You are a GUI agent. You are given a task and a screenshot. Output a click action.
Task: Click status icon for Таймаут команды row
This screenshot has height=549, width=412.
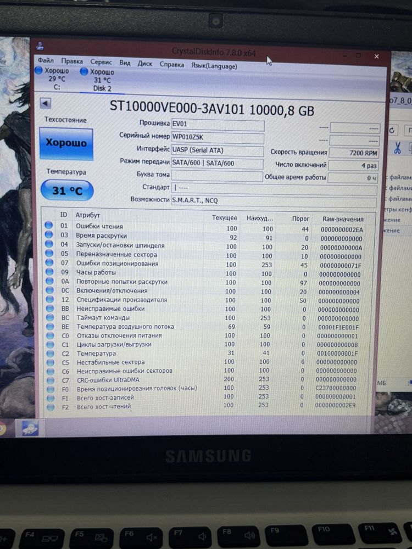click(x=50, y=317)
